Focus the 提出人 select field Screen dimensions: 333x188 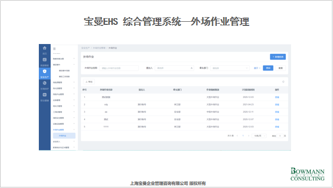pyautogui.click(x=175, y=68)
